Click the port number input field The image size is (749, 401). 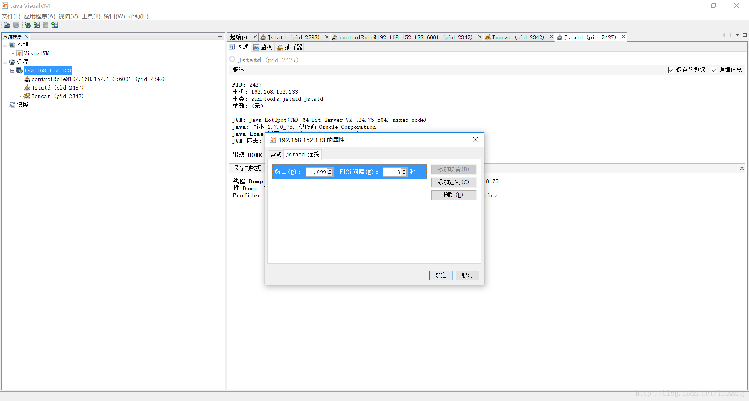coord(317,172)
